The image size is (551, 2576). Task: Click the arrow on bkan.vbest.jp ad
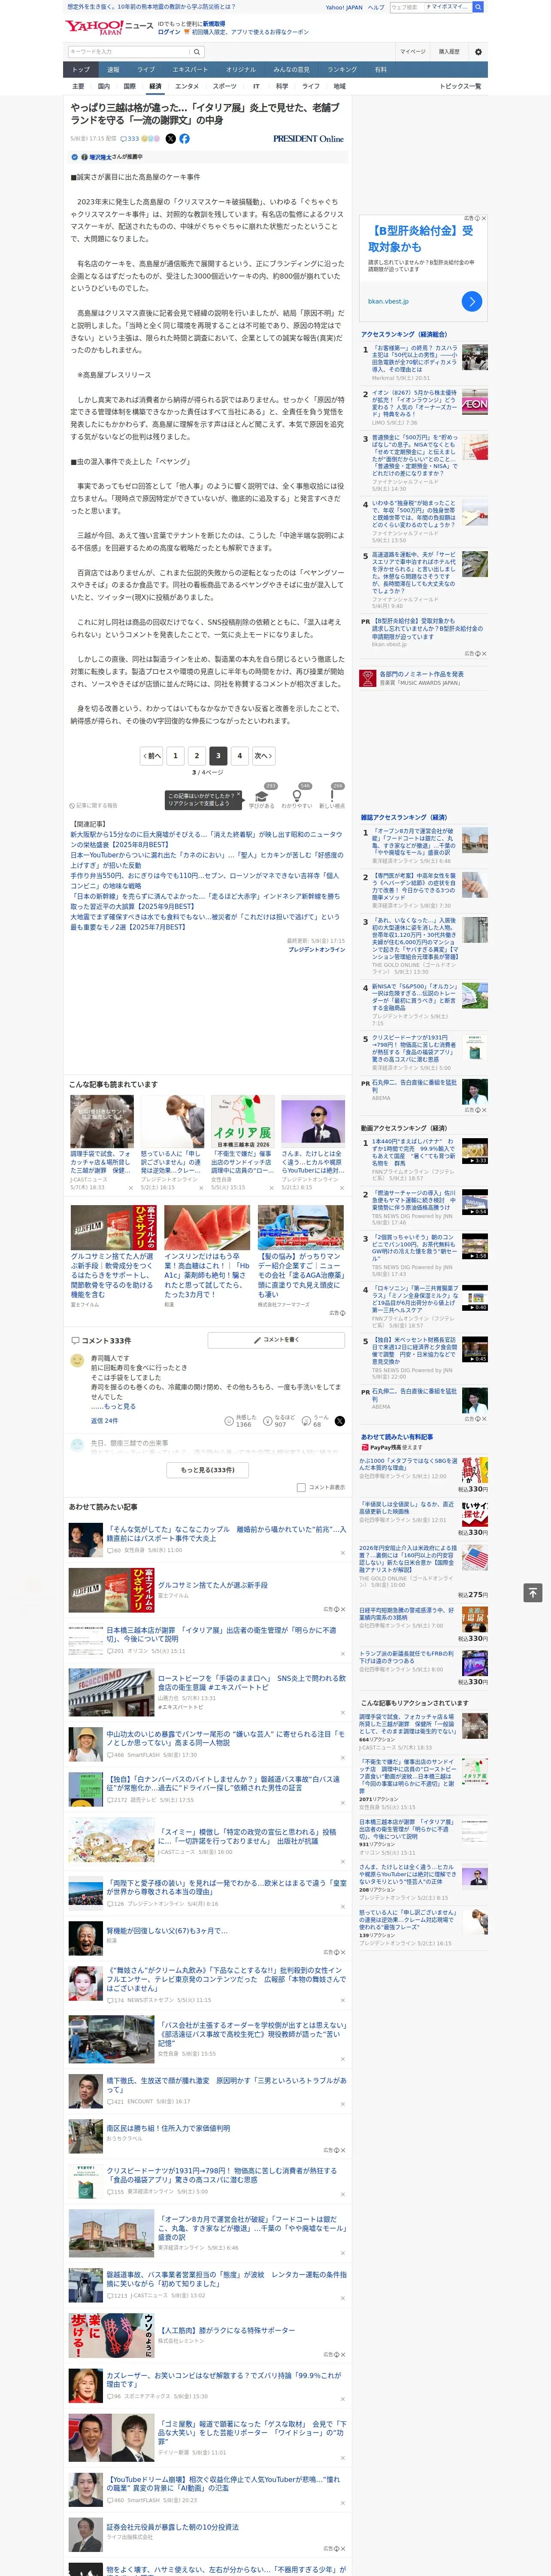(x=472, y=301)
